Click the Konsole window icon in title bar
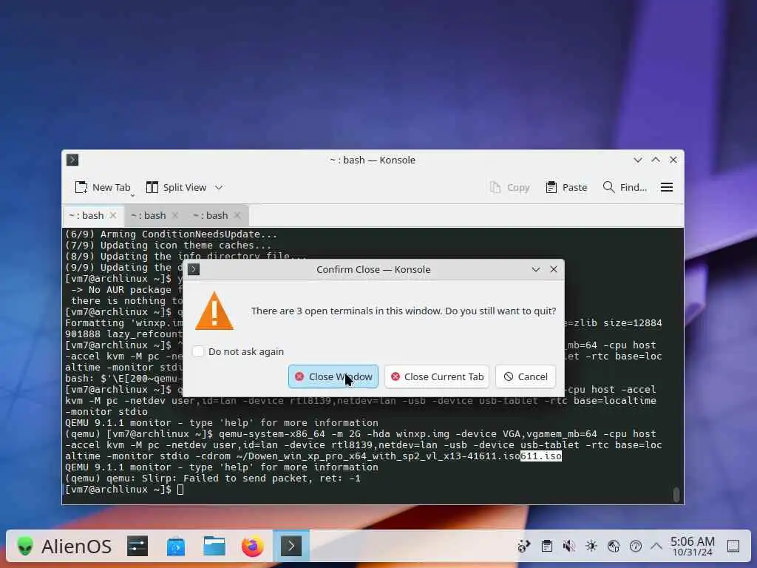This screenshot has width=757, height=568. pos(72,160)
